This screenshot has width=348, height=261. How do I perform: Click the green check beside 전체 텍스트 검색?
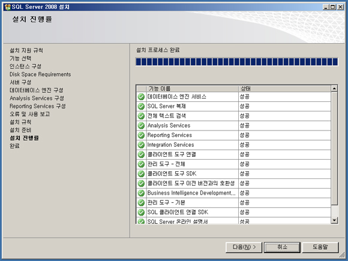pyautogui.click(x=141, y=116)
